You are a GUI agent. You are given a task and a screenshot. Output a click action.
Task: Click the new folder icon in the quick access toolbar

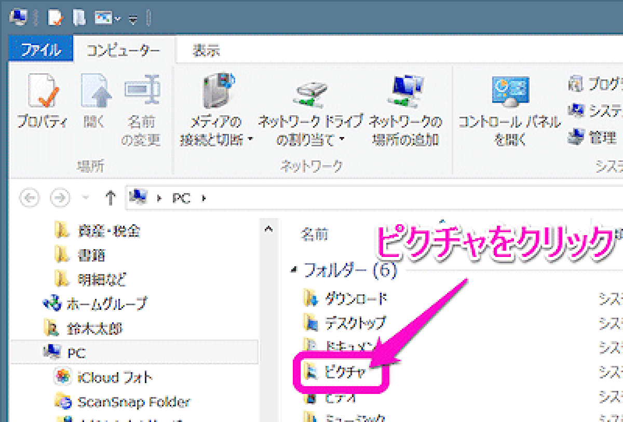(x=78, y=18)
